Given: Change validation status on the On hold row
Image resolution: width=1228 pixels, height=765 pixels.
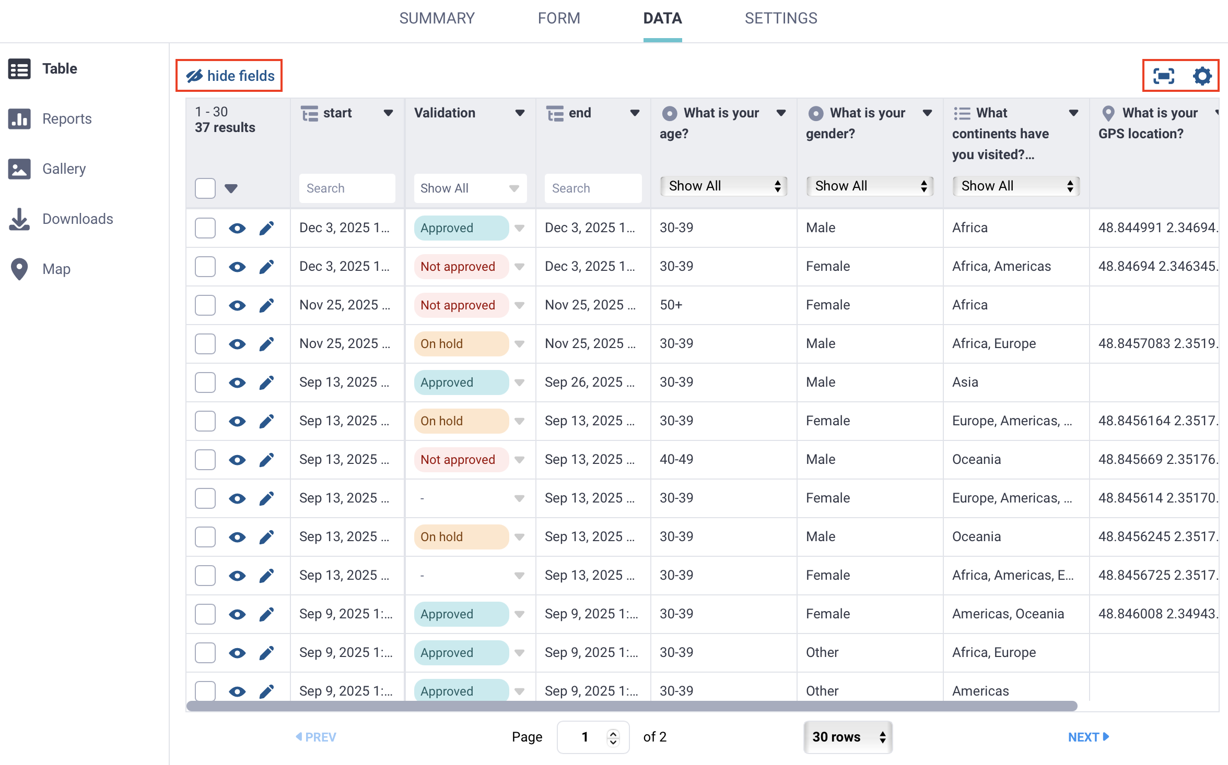Looking at the screenshot, I should tap(520, 343).
